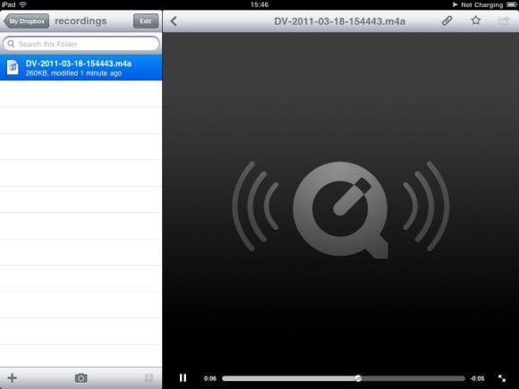
Task: Open the share export icon
Action: click(504, 21)
